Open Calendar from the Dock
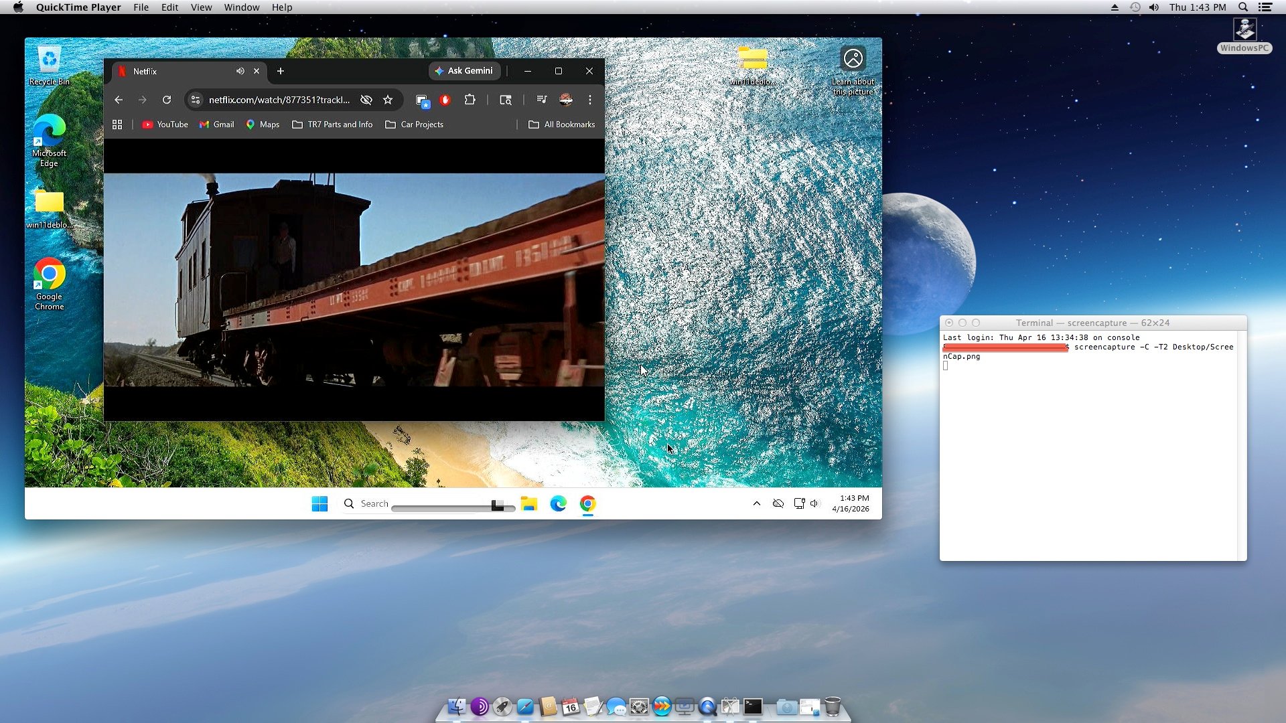Viewport: 1286px width, 723px height. coord(571,707)
